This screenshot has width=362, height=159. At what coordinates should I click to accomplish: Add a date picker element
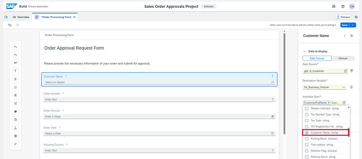click(15, 120)
